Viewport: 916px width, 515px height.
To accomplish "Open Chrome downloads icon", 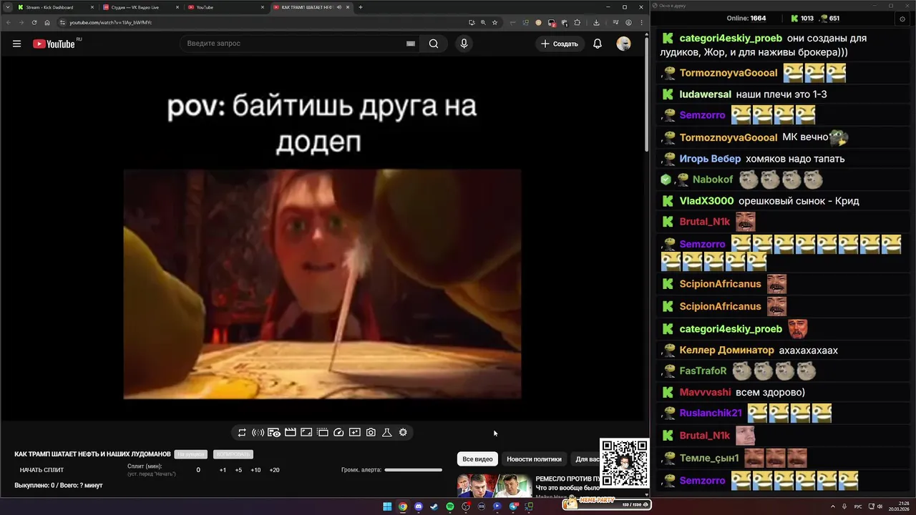I will [x=596, y=22].
